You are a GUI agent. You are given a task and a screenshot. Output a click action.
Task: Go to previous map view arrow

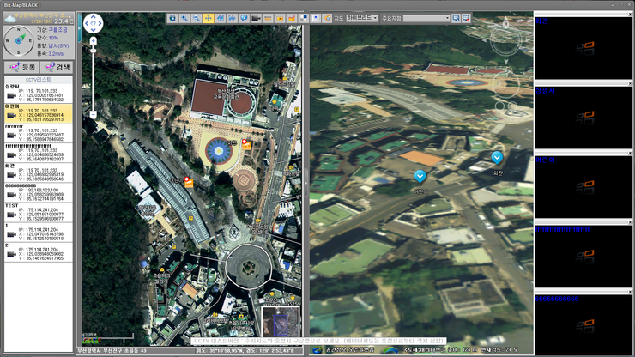[x=221, y=18]
